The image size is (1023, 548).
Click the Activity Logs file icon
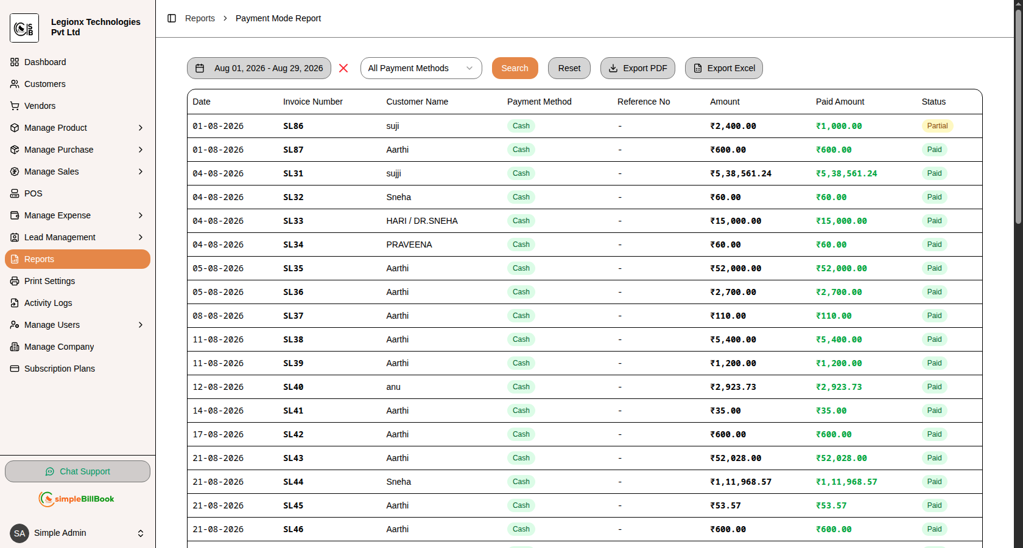coord(15,303)
